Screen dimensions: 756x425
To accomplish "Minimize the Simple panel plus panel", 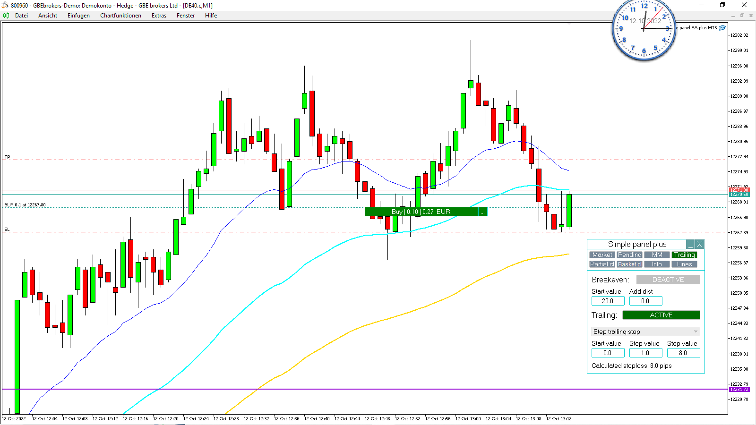I will 691,244.
